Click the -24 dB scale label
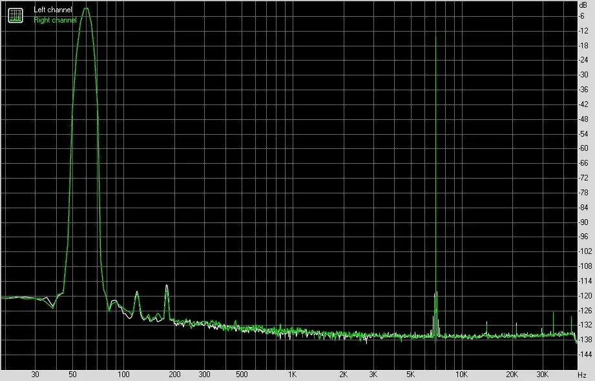 [x=583, y=60]
